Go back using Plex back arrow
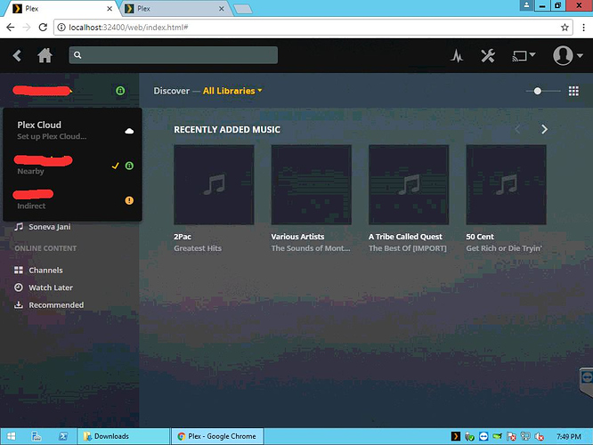 [x=17, y=55]
